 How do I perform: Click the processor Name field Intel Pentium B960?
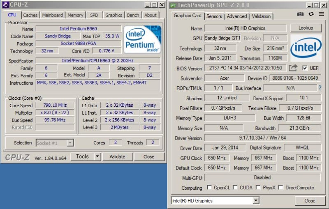tap(79, 29)
